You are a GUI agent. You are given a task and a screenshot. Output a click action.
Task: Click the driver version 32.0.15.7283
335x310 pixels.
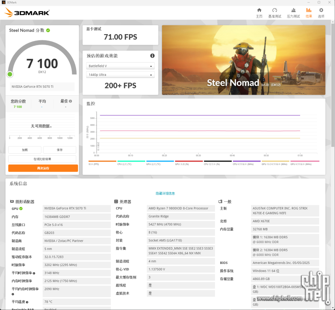tap(77, 257)
